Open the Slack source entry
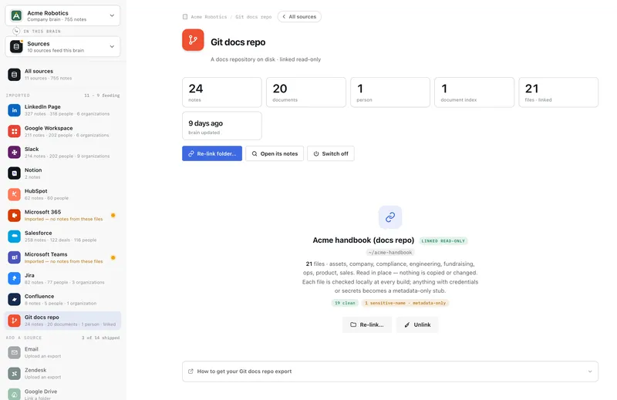The width and height of the screenshot is (617, 400). (x=62, y=152)
